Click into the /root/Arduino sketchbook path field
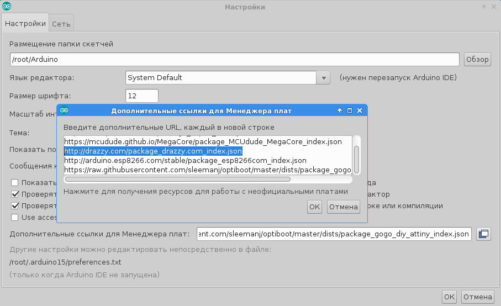The height and width of the screenshot is (306, 501). (235, 59)
